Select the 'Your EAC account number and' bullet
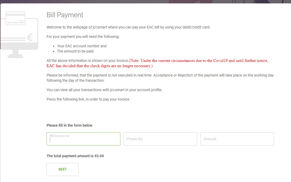 [x=82, y=46]
